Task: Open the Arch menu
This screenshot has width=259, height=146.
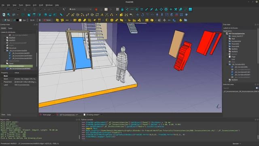Action: pos(34,5)
